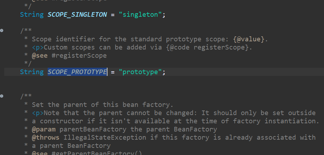324x155 pixels.
Task: Click the #registerScope reference after @see
Action: (79, 56)
